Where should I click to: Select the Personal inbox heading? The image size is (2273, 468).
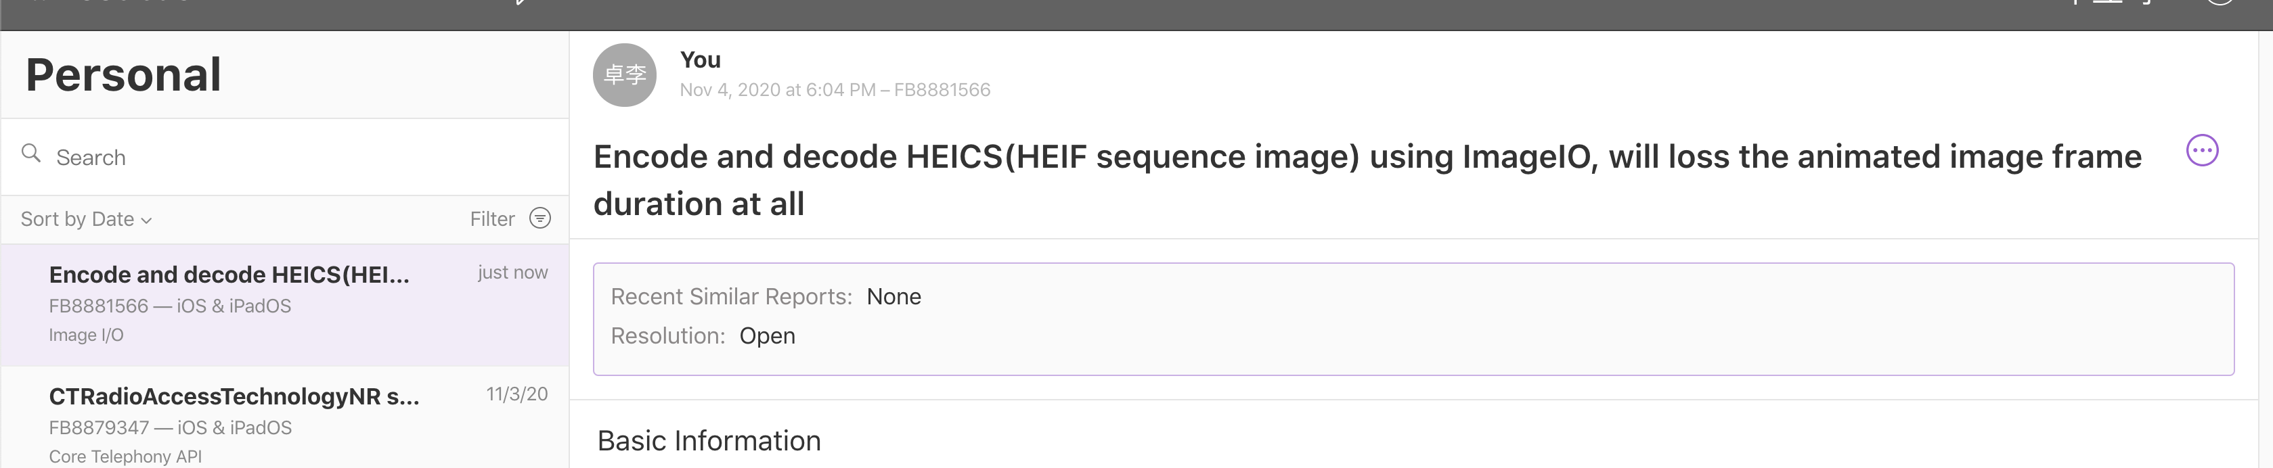coord(123,74)
